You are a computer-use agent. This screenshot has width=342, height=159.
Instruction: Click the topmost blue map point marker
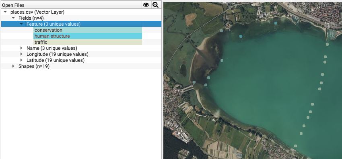pyautogui.click(x=276, y=23)
